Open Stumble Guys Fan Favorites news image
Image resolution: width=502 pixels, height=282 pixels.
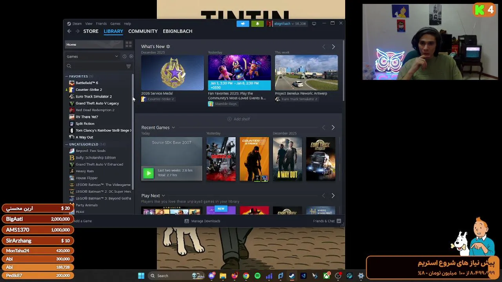point(239,73)
